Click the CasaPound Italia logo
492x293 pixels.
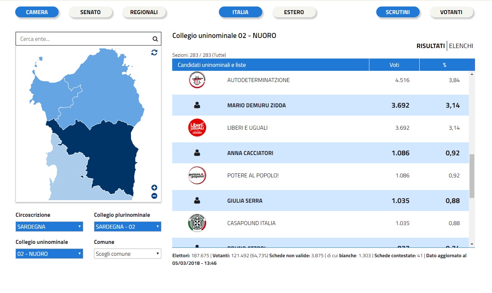tap(197, 223)
